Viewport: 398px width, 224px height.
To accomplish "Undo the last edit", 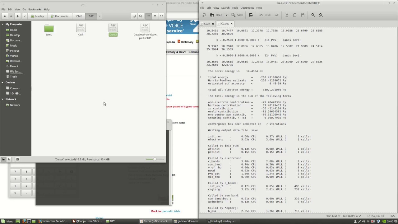I will [265, 15].
